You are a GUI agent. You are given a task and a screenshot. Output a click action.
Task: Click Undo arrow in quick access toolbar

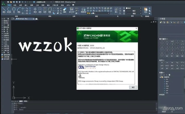tap(26, 2)
